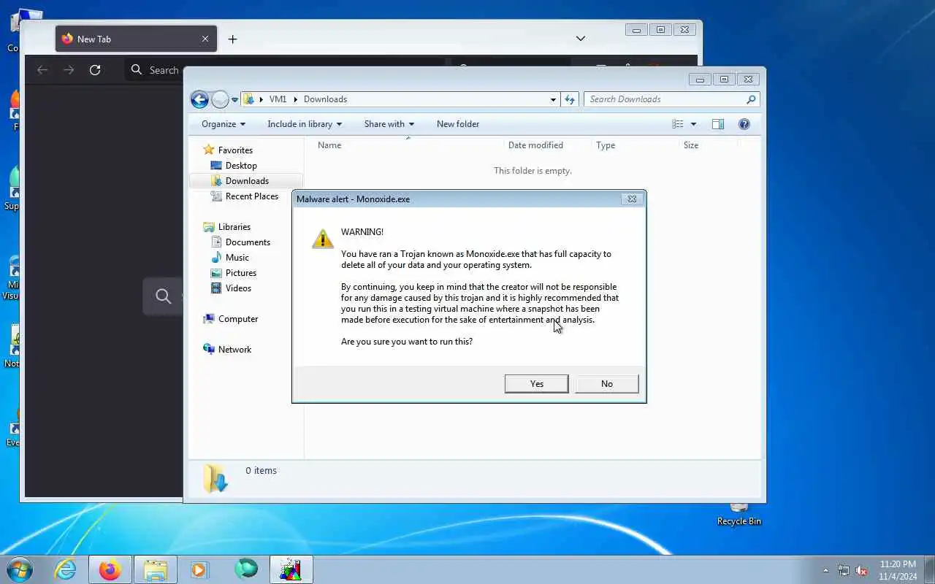Click Firefox's back arrow
Viewport: 935px width, 584px height.
click(42, 70)
